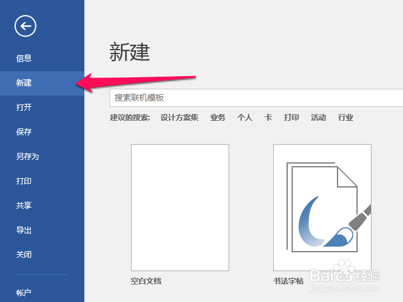Select the calligraphy template thumbnail

(x=322, y=208)
